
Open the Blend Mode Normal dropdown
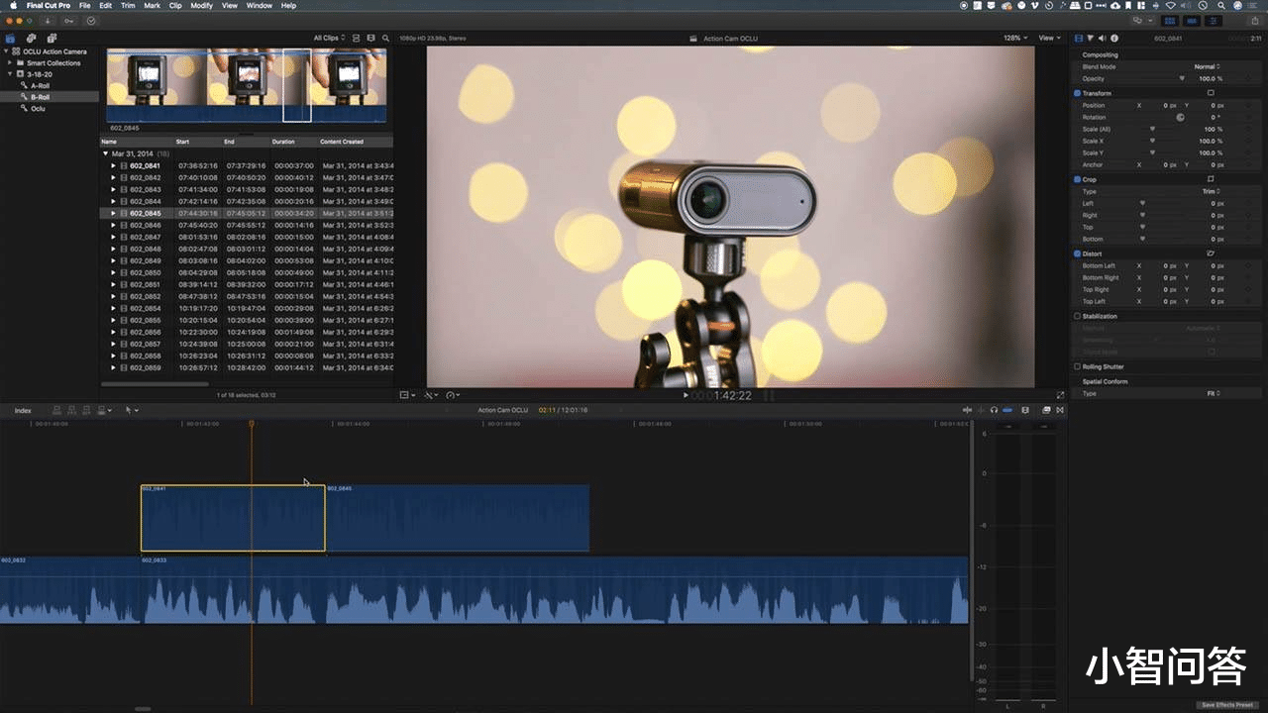click(1207, 66)
